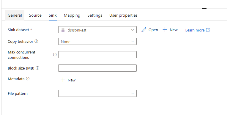Expand the Sink dataset dropdown
227x115 pixels.
tap(132, 30)
